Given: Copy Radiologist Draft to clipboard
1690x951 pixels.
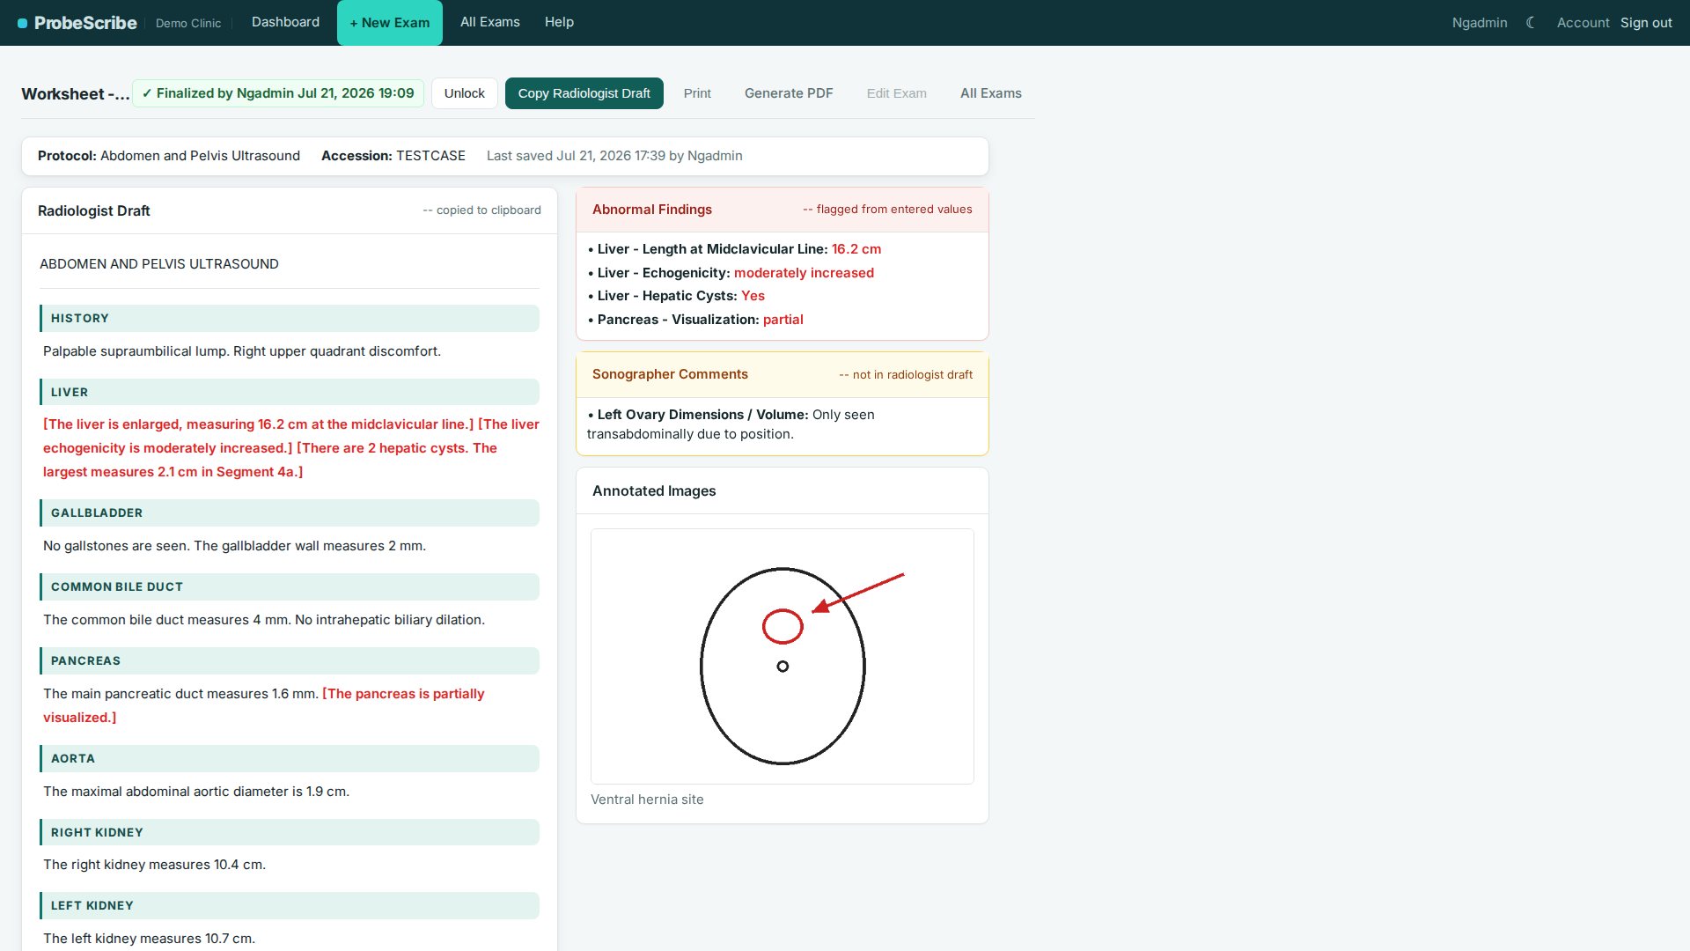Looking at the screenshot, I should coord(584,93).
